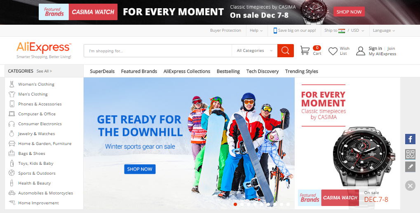Show the QR code icon
Viewport: 420px width, 213px height.
click(410, 154)
